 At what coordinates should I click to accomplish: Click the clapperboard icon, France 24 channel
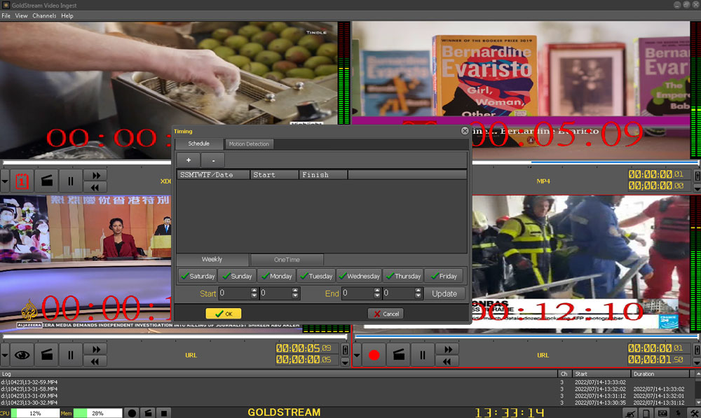tap(399, 355)
